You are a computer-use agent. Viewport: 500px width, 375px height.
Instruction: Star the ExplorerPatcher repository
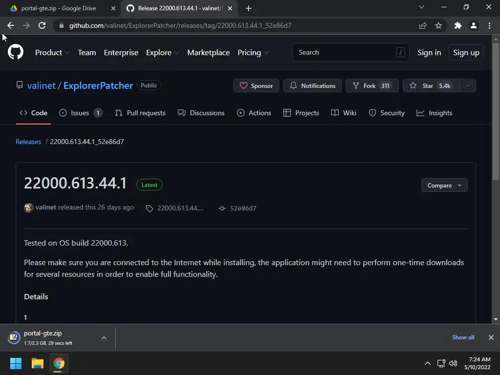tap(432, 85)
